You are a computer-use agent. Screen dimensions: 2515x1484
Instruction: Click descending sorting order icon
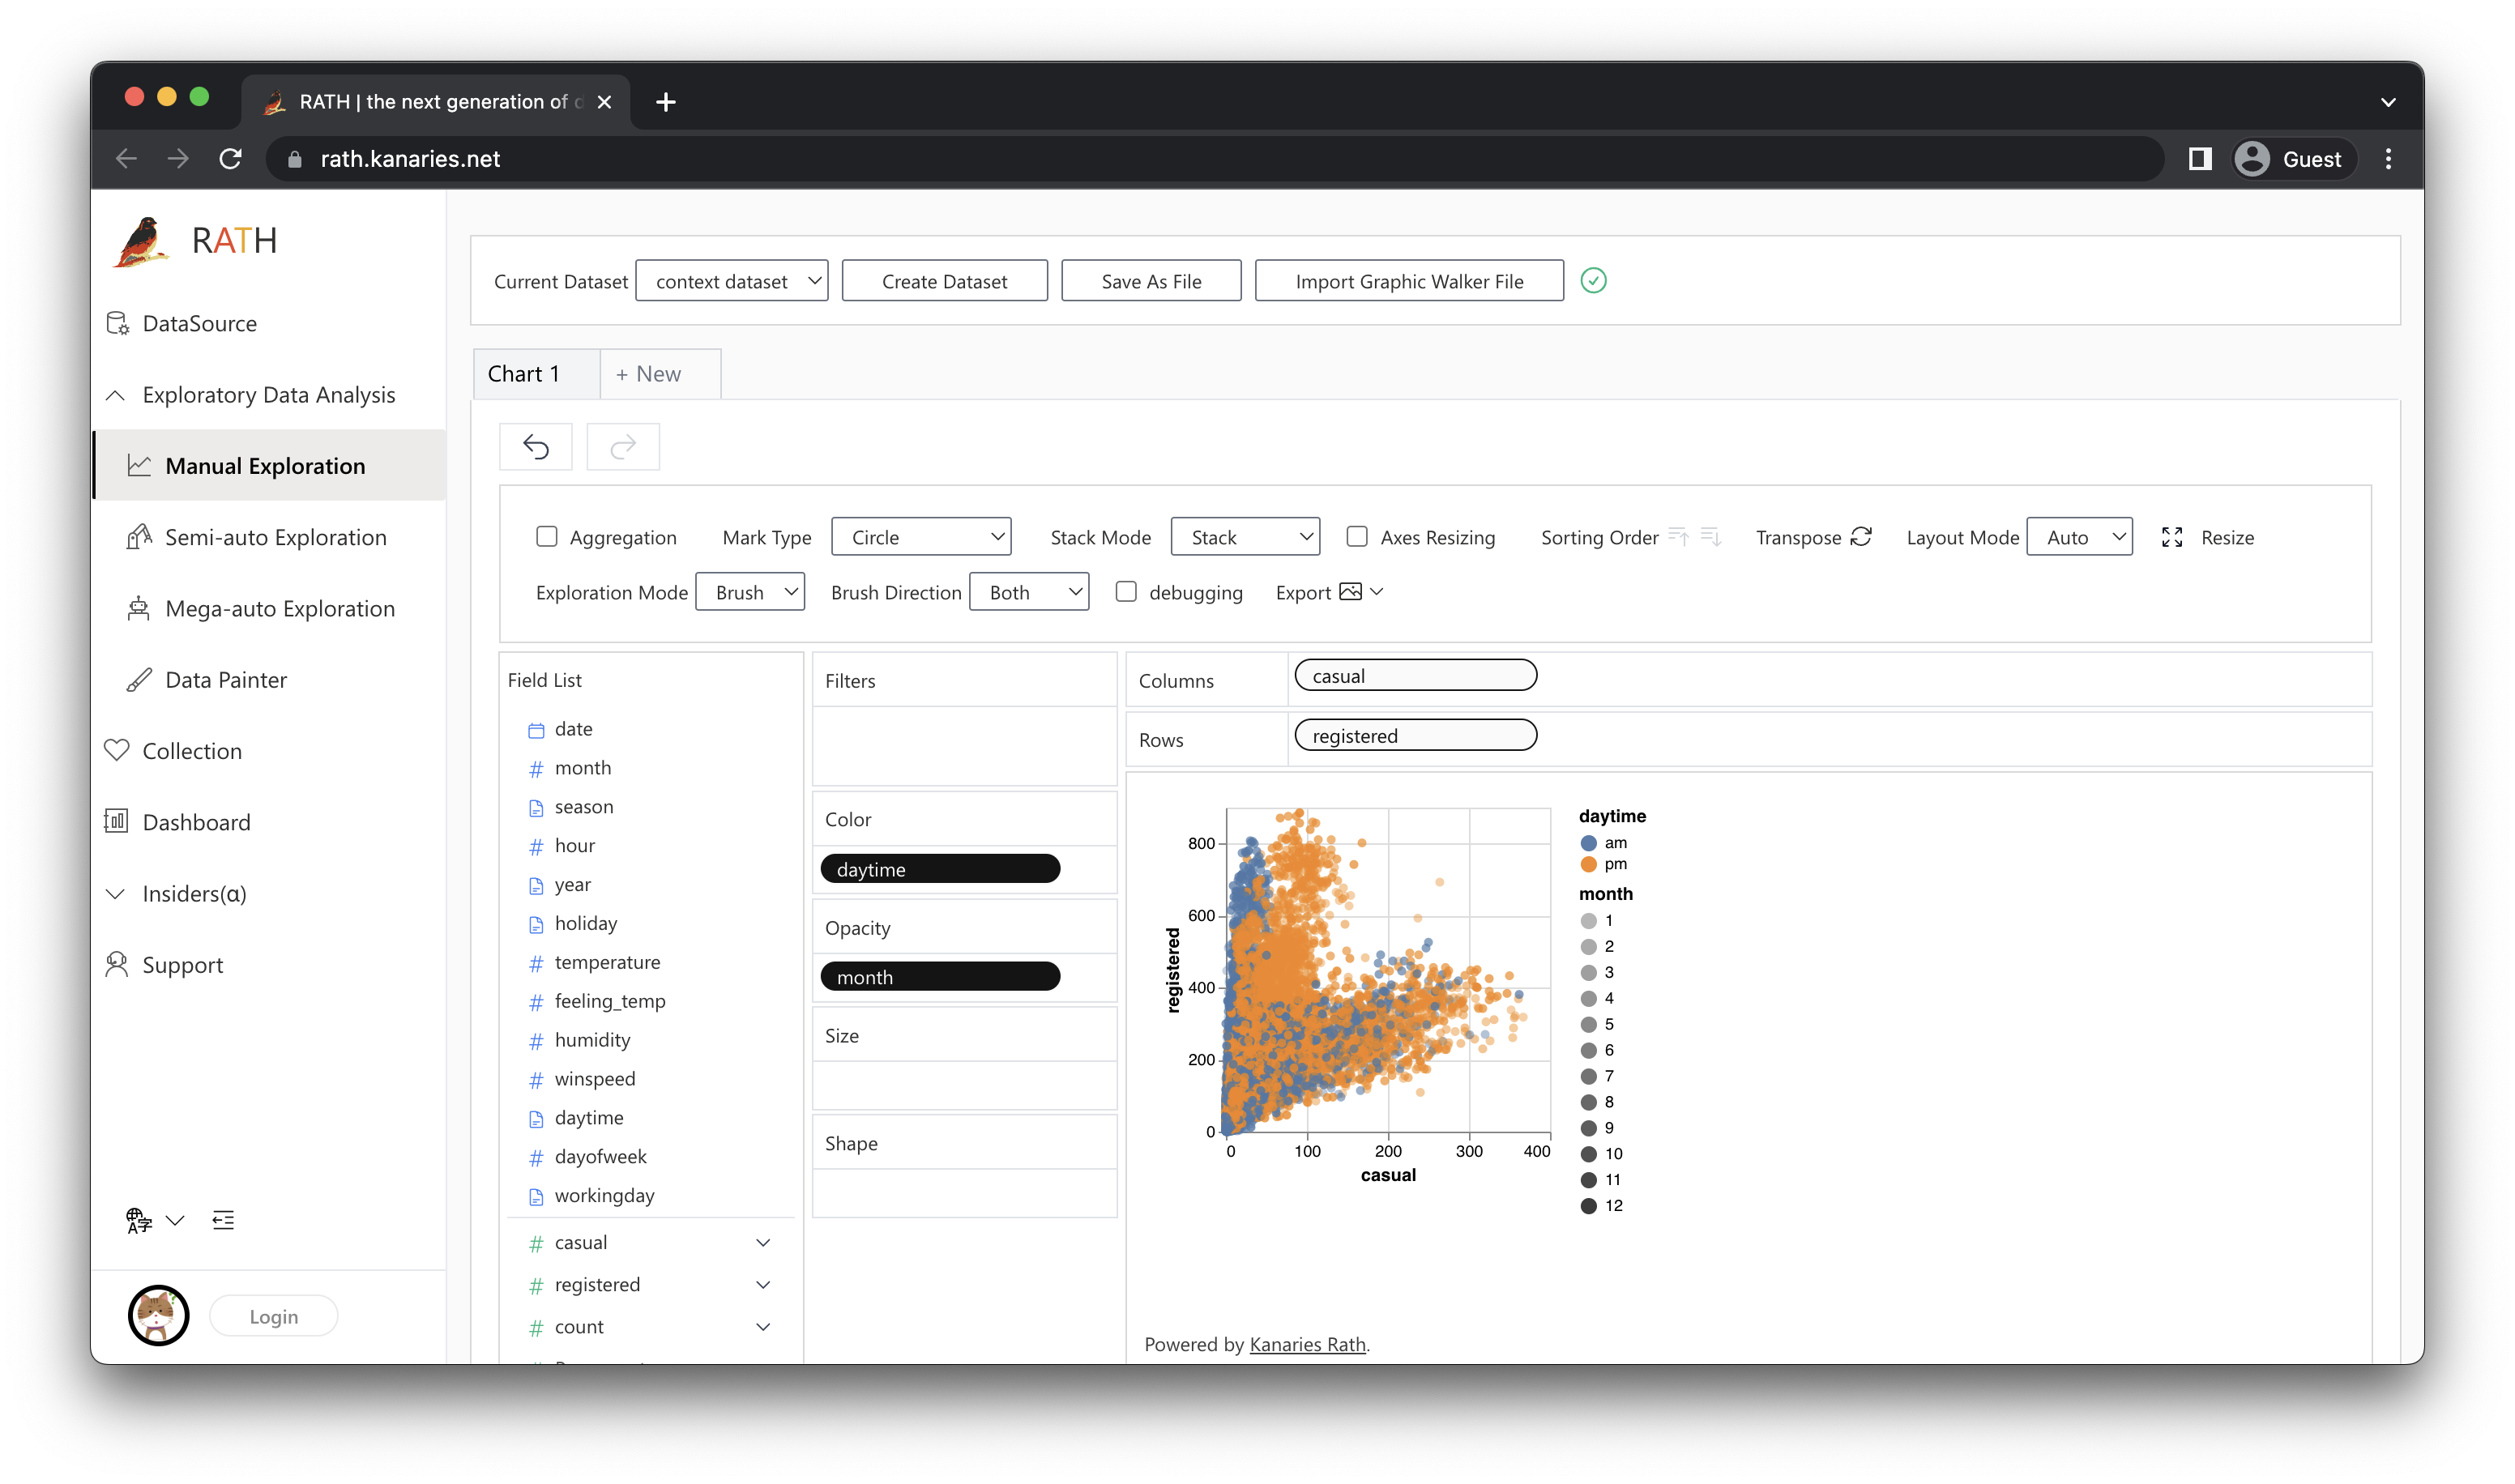tap(1711, 537)
